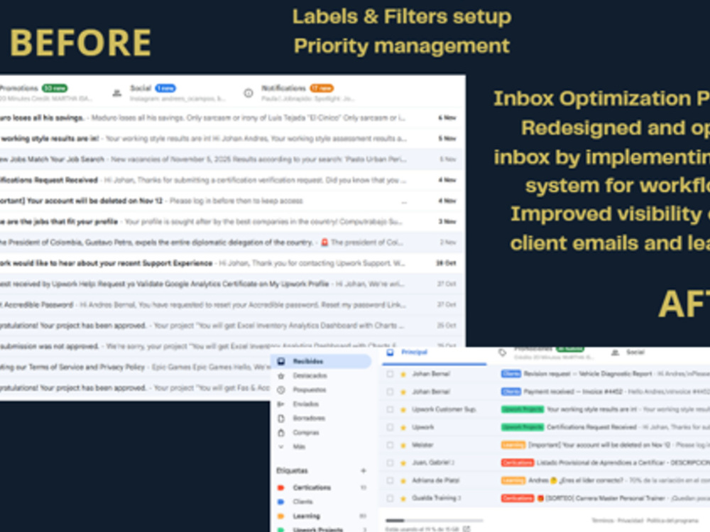Click Social people icon in after inbox
710x532 pixels.
coord(615,352)
